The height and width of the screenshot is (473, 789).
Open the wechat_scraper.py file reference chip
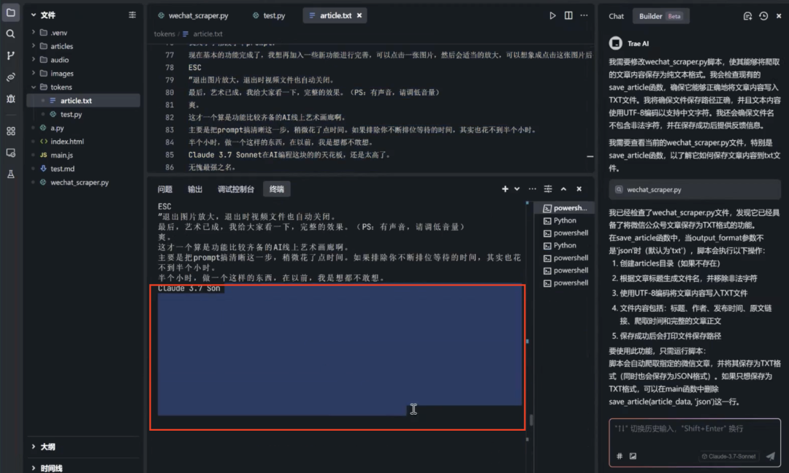[x=695, y=190]
